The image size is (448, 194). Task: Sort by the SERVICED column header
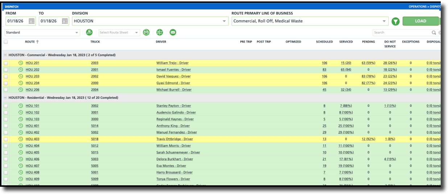coord(346,42)
